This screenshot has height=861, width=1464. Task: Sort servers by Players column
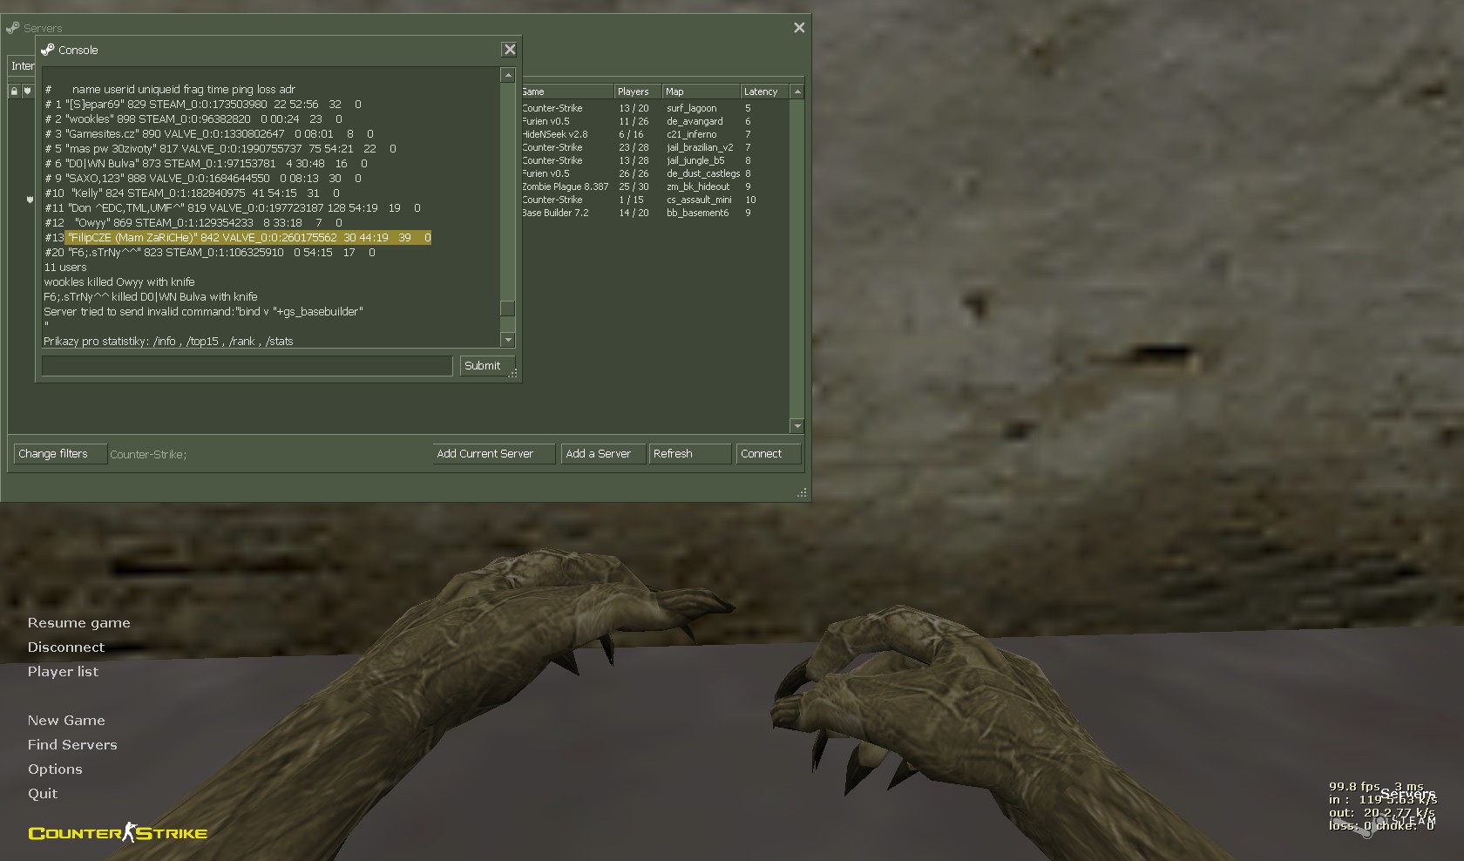pos(638,92)
